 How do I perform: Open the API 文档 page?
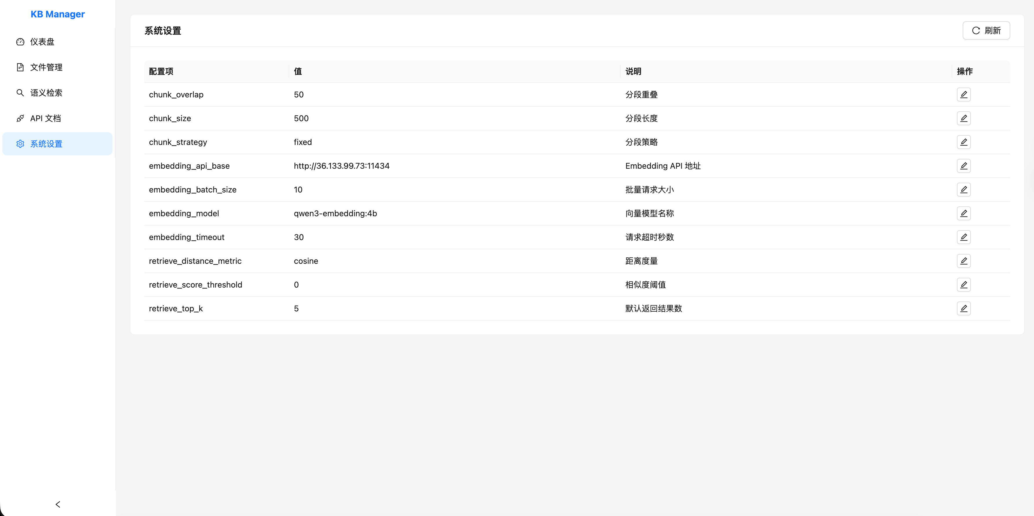click(57, 118)
